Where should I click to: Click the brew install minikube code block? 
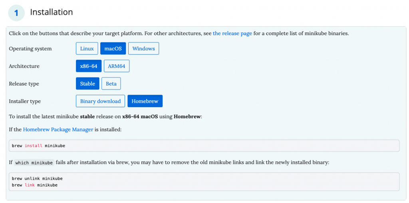click(204, 146)
